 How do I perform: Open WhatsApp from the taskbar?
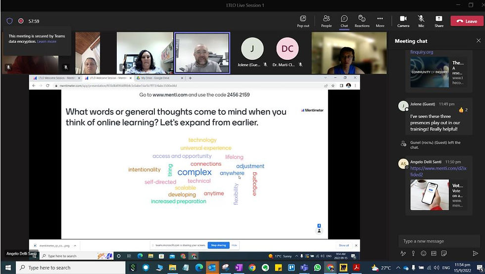coord(317,268)
